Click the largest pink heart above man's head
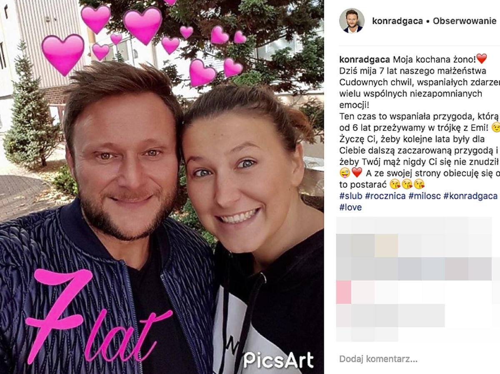 click(x=142, y=26)
